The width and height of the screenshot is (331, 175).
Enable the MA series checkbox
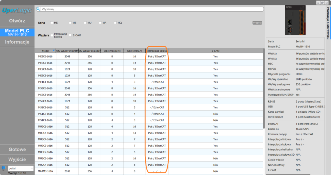(100, 23)
